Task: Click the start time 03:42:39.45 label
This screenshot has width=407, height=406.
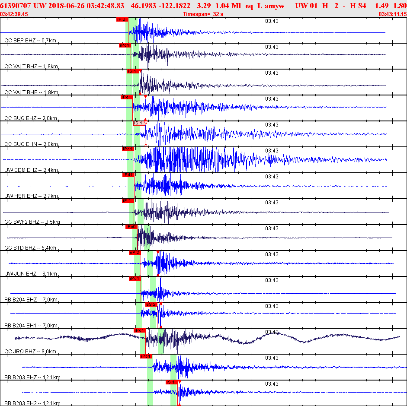Action: 14,14
